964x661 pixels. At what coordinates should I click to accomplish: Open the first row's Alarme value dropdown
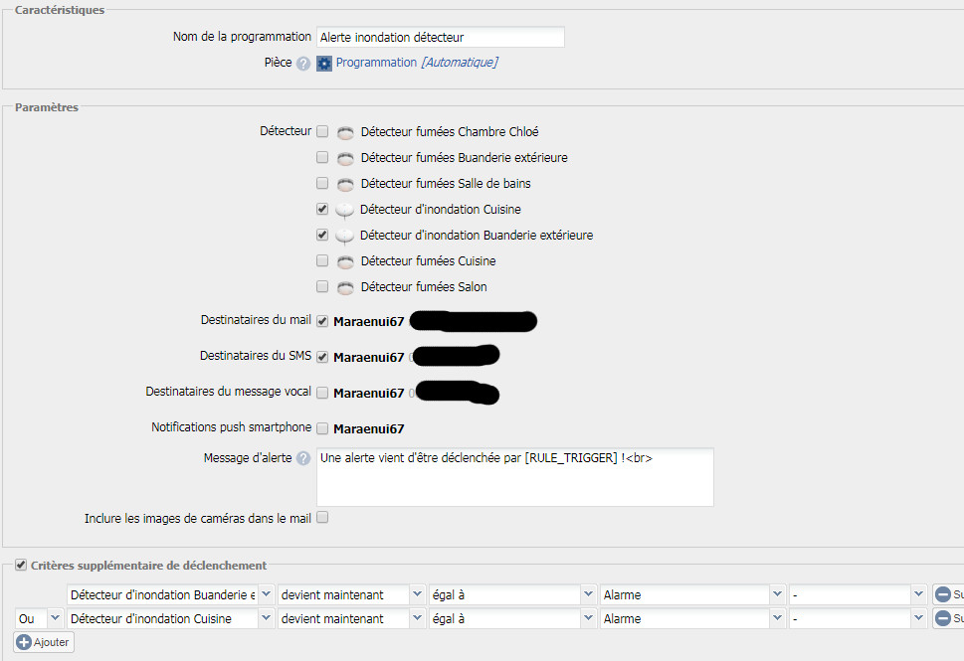(693, 594)
